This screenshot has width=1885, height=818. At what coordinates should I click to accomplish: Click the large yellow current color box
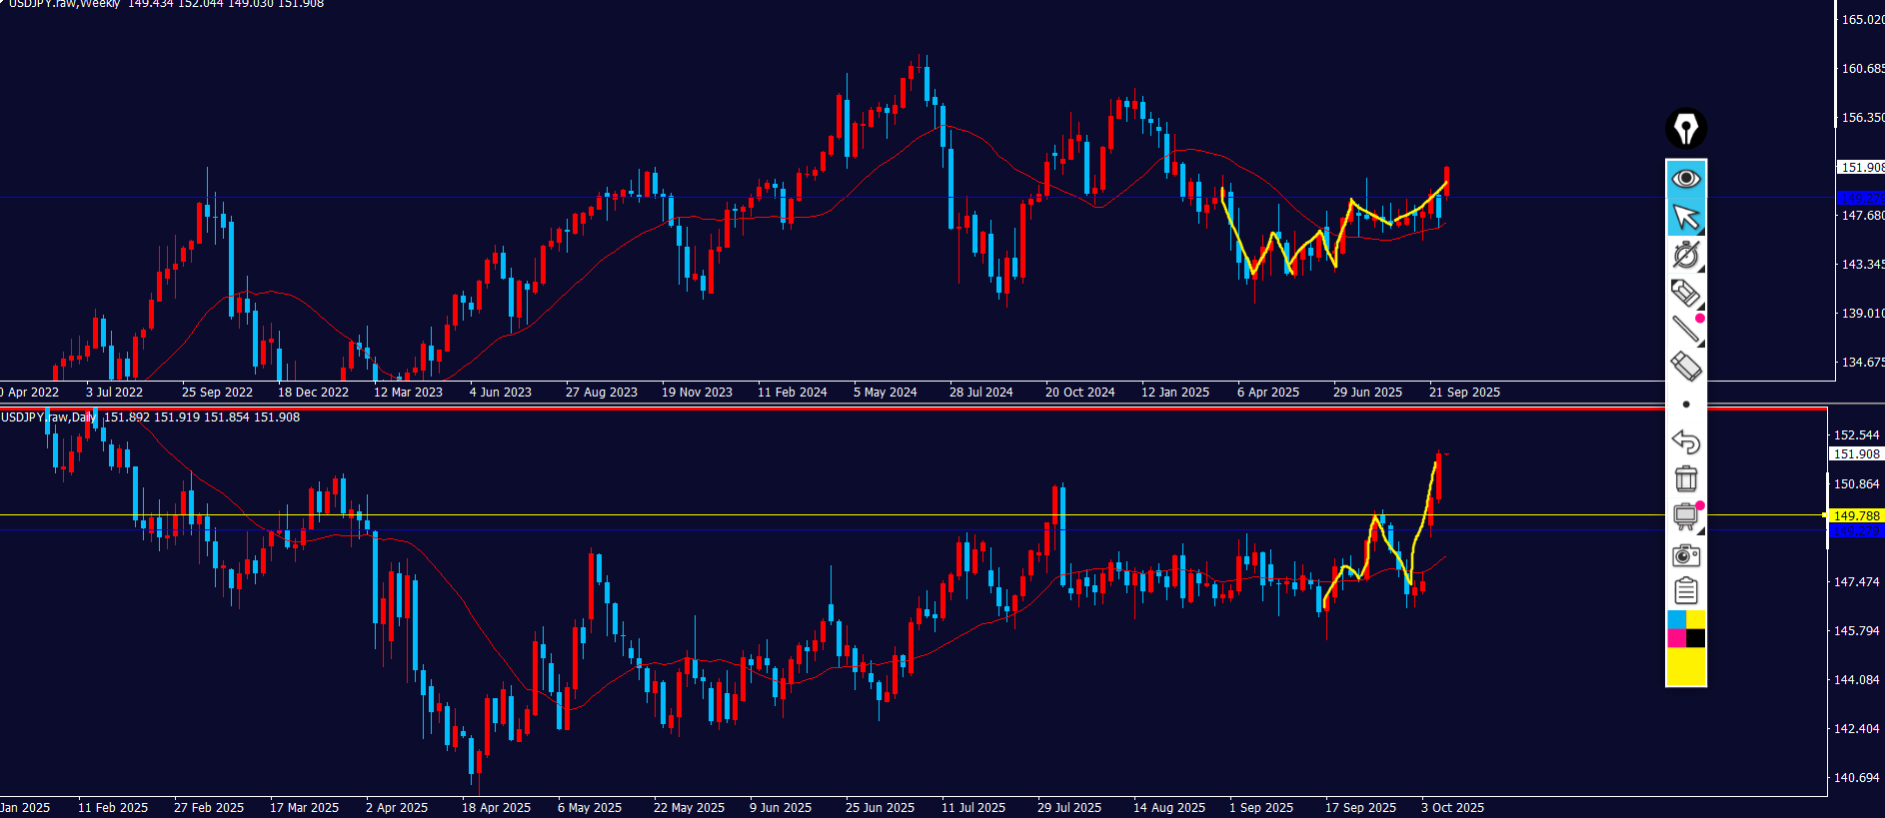coord(1686,666)
